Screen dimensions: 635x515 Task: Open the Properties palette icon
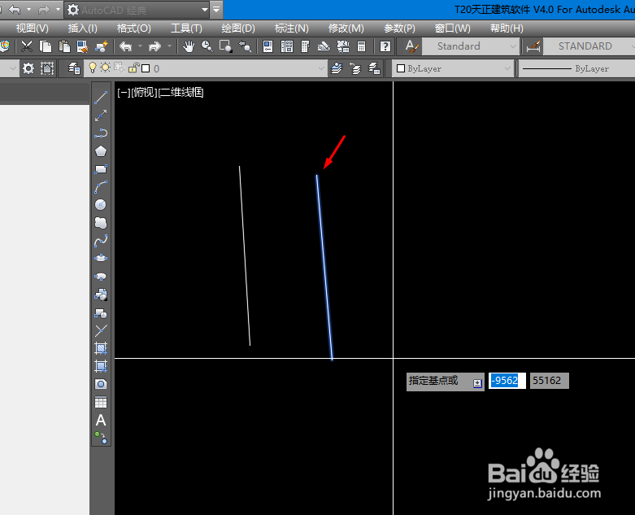click(267, 46)
